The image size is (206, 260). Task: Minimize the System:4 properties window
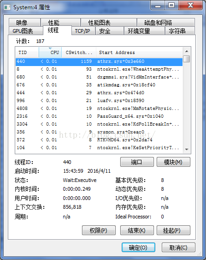[x=158, y=6]
